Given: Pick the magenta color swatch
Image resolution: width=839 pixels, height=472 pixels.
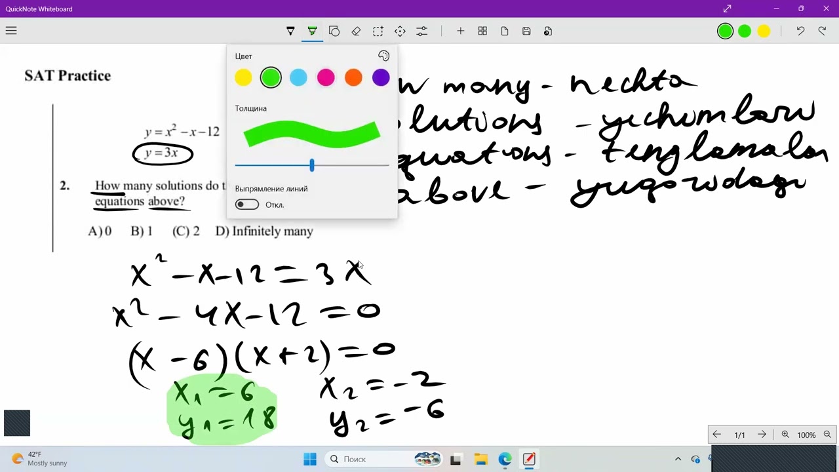Looking at the screenshot, I should (x=326, y=77).
